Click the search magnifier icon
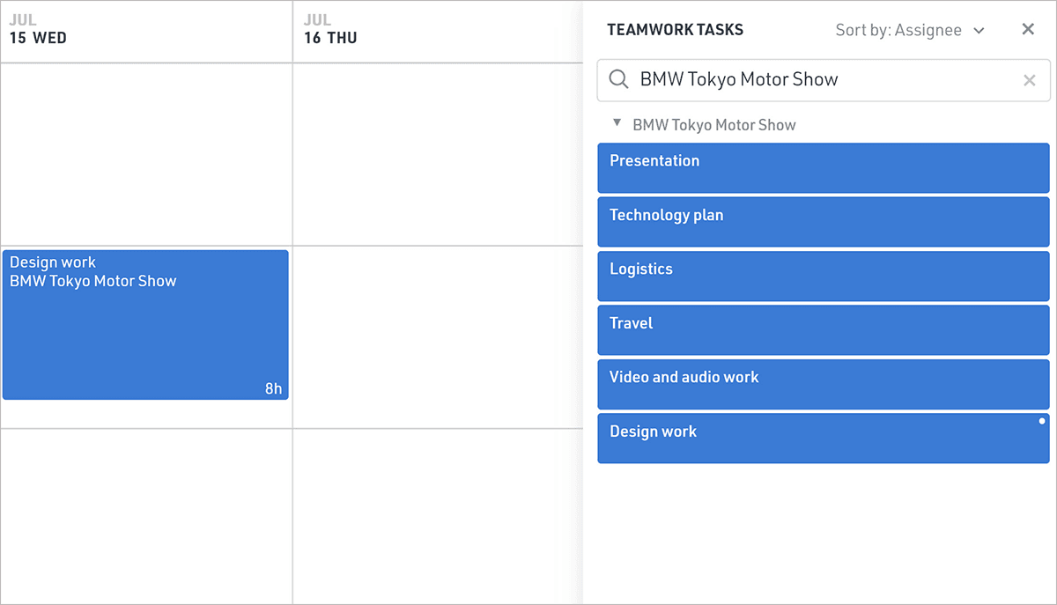 [x=618, y=80]
